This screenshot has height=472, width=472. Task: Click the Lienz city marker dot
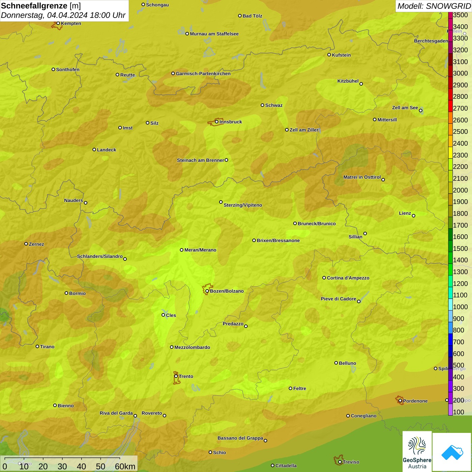[x=414, y=216]
